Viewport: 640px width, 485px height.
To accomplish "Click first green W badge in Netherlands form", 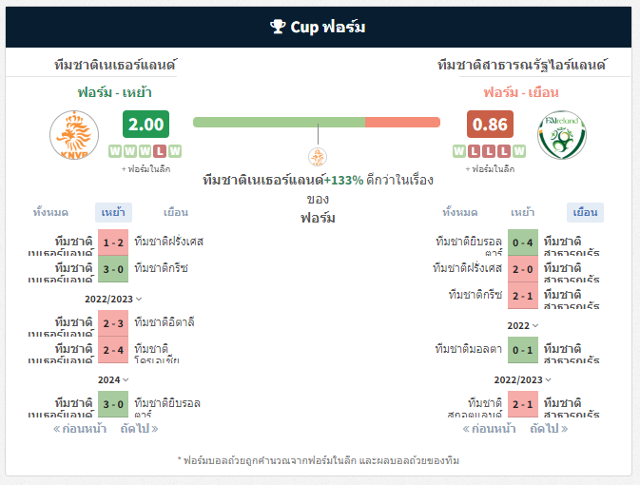I will (x=115, y=151).
